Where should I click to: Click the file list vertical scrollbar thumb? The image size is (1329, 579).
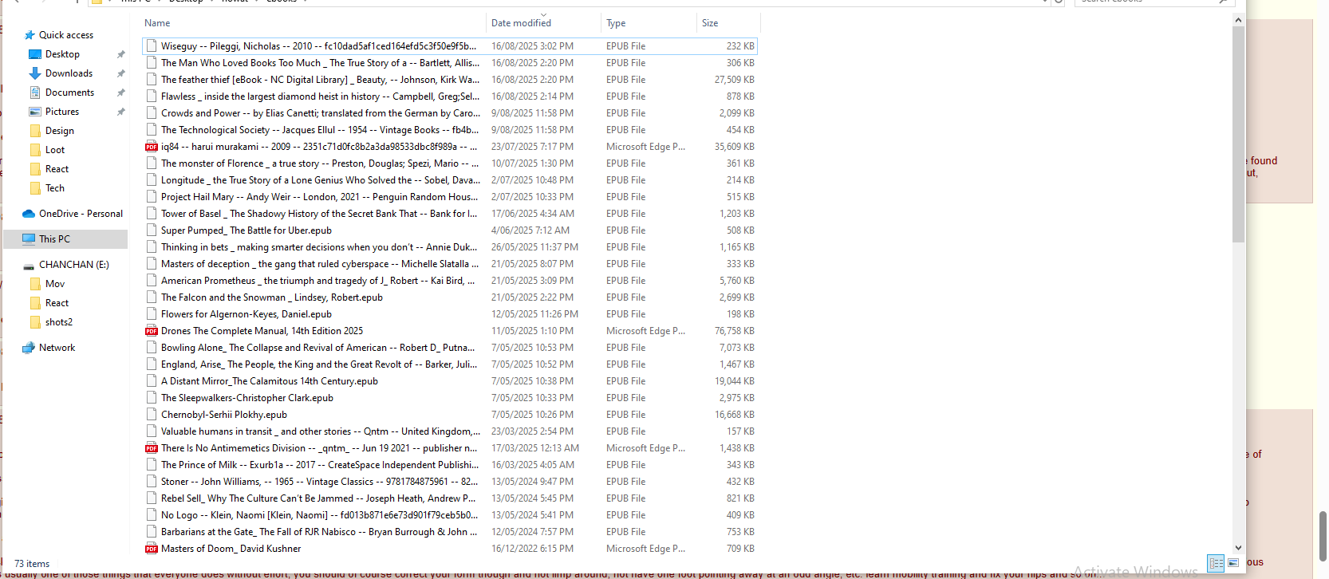(1239, 134)
